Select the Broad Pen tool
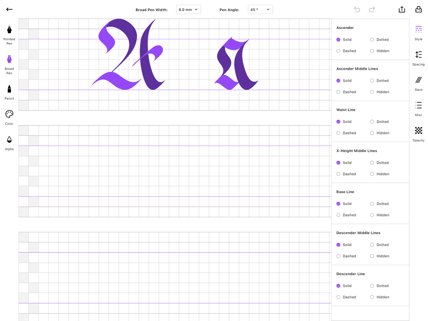Viewport: 428px width, 321px height. tap(9, 62)
